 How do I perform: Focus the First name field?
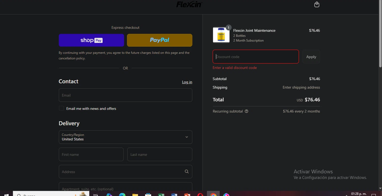(91, 154)
